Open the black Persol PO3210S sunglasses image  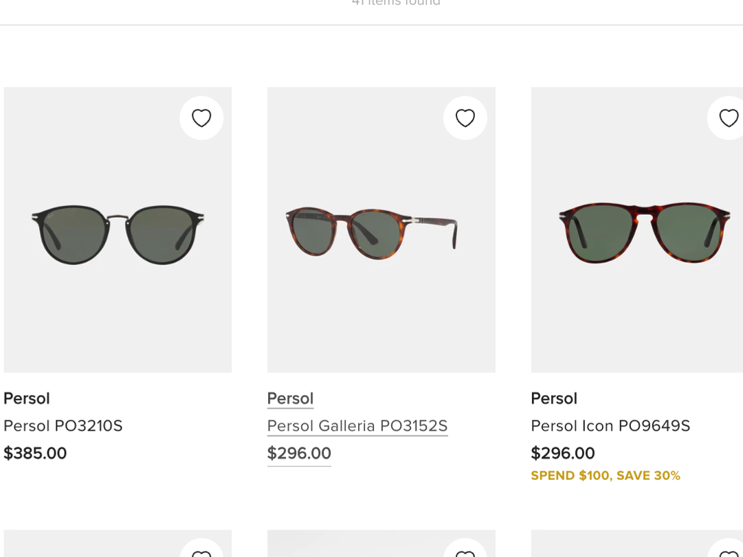[x=118, y=229]
